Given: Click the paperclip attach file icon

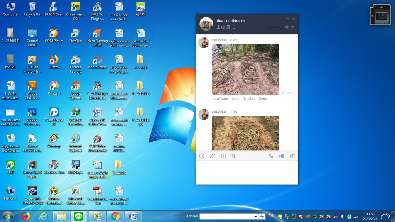Looking at the screenshot, I should 212,156.
